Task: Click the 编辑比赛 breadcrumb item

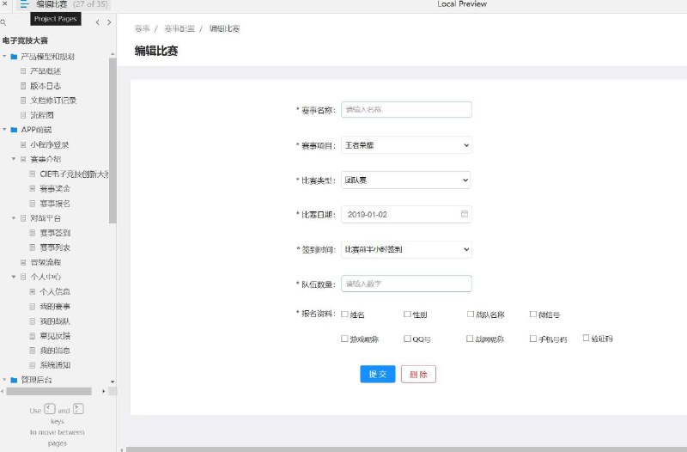Action: tap(224, 29)
